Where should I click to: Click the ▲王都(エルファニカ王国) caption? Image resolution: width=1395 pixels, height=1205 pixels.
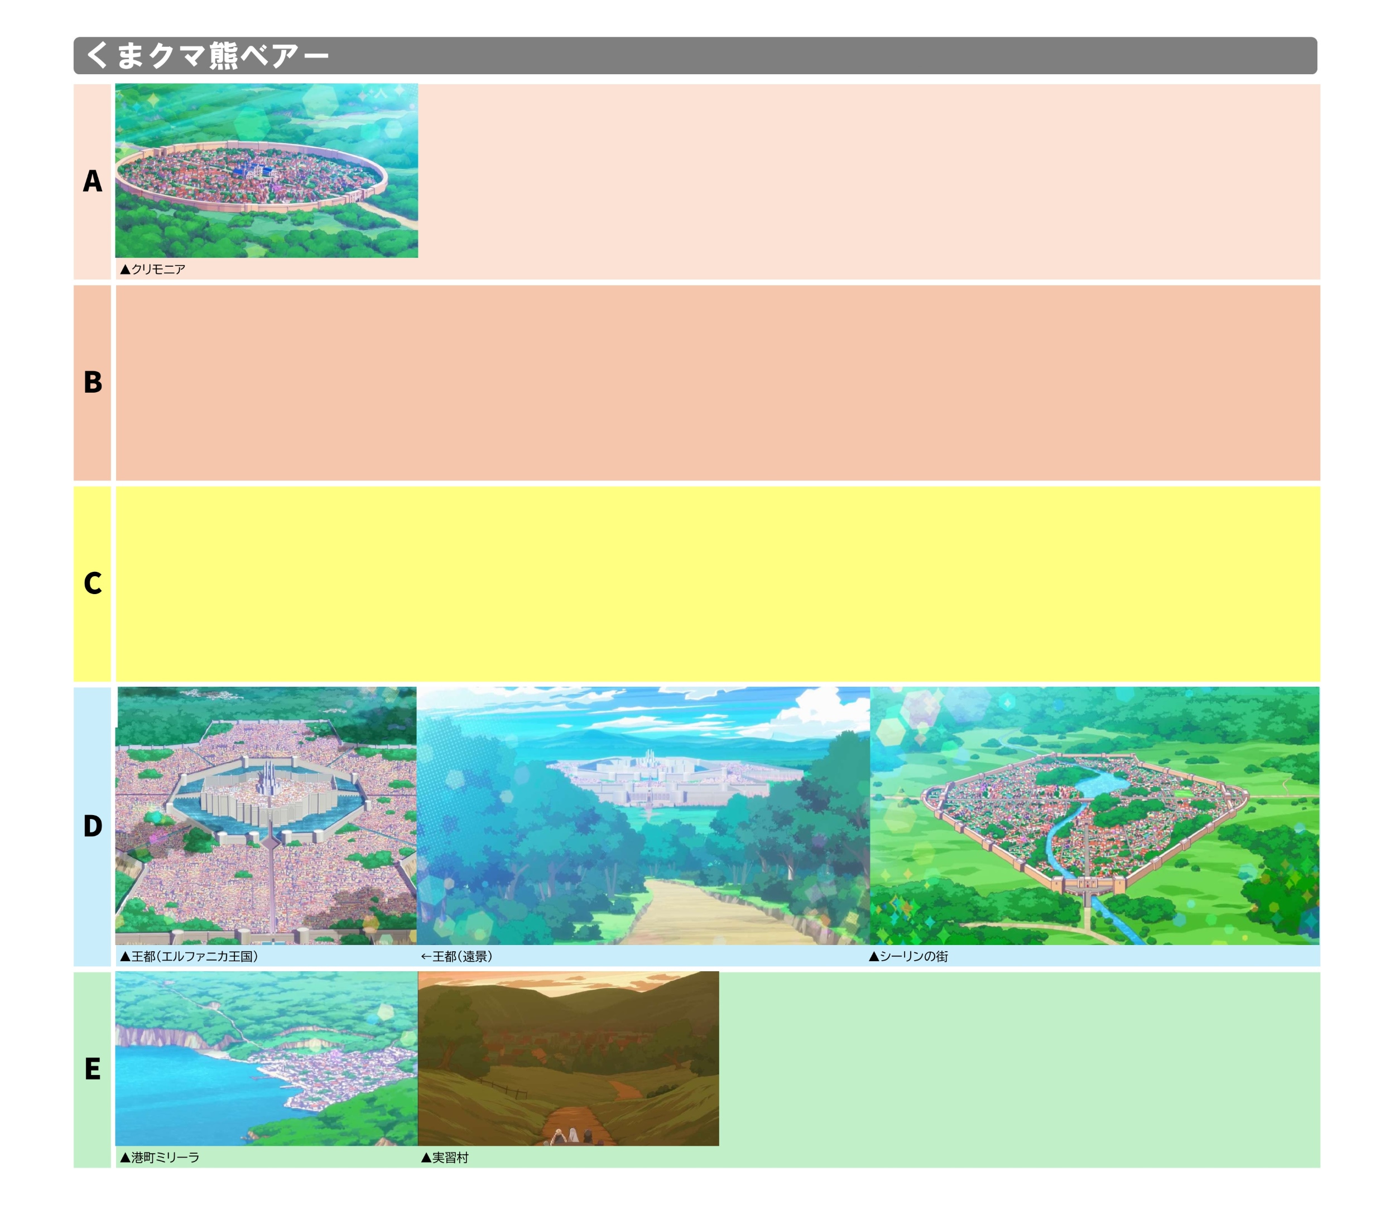click(189, 956)
